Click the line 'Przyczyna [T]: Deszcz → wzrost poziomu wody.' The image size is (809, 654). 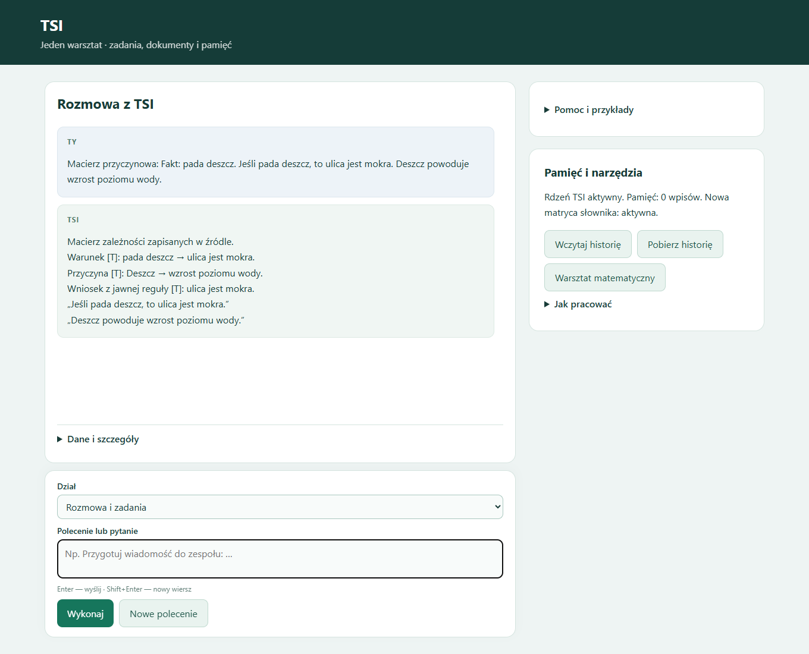tap(165, 273)
